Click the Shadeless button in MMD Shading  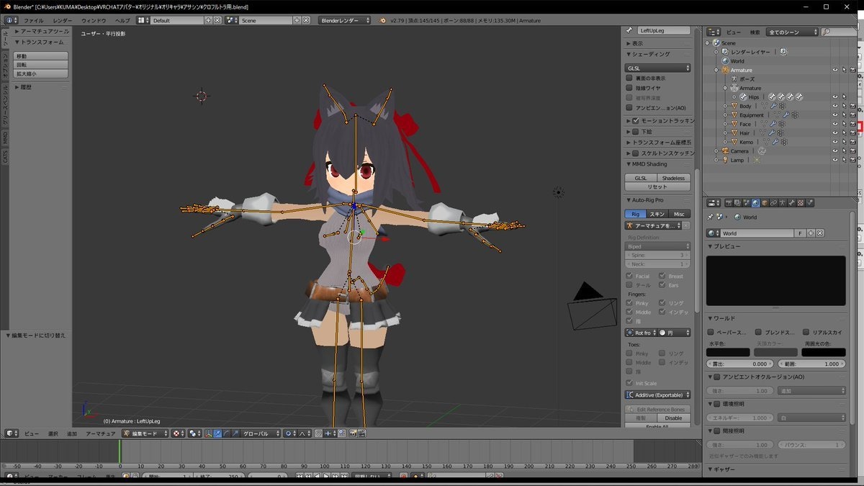click(x=674, y=178)
